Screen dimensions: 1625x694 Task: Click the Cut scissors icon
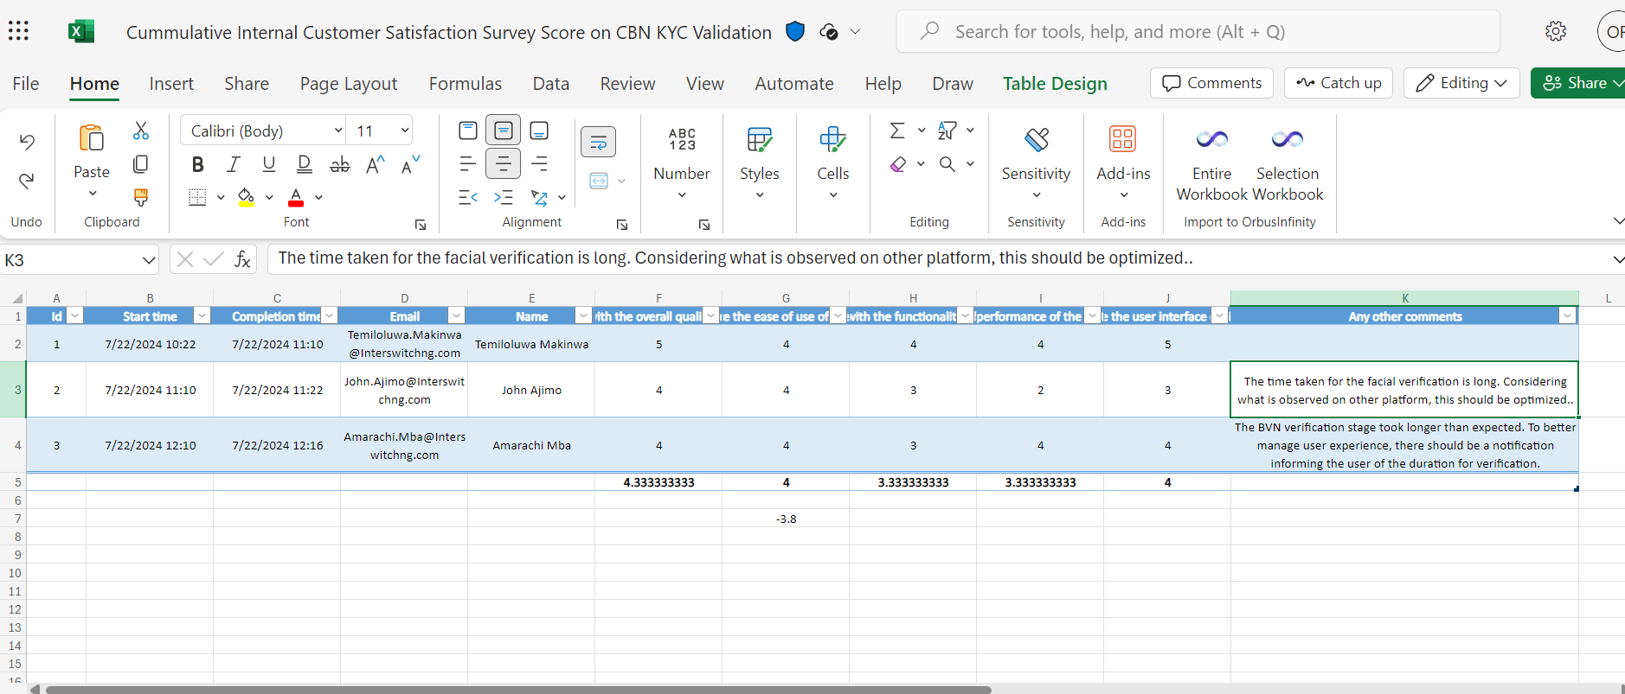click(x=140, y=131)
